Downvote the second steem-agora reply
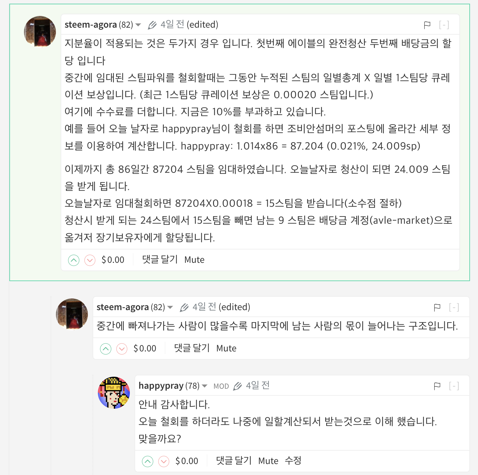 (x=122, y=349)
